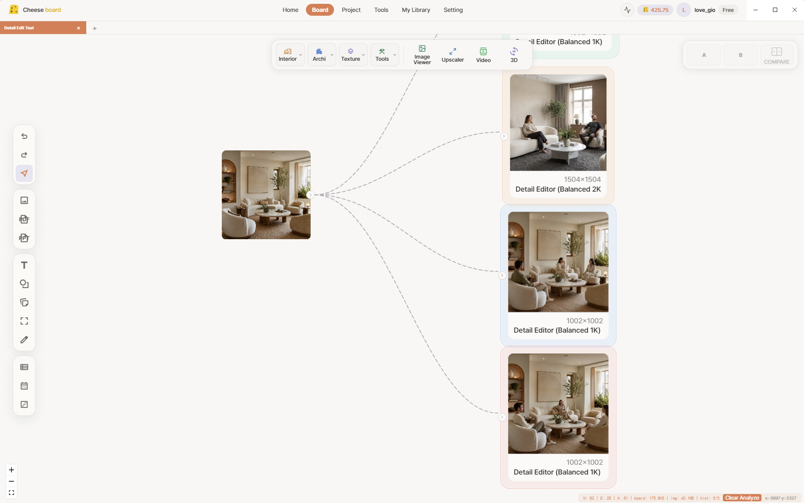Select the Text tool

click(24, 265)
